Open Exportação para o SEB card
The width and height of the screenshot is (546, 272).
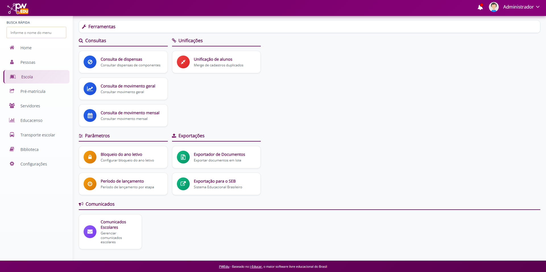216,184
